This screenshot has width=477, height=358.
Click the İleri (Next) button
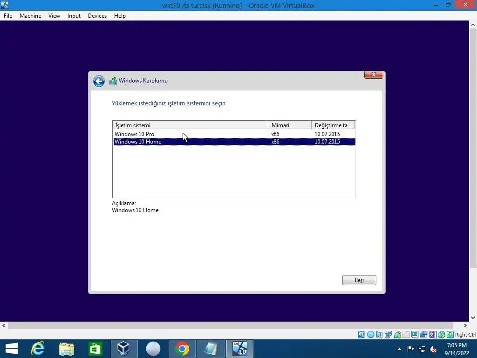[x=359, y=280]
